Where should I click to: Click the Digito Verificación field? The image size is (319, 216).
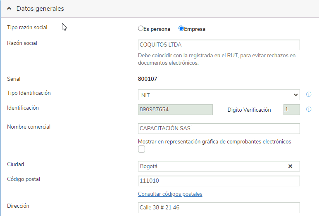pyautogui.click(x=292, y=110)
